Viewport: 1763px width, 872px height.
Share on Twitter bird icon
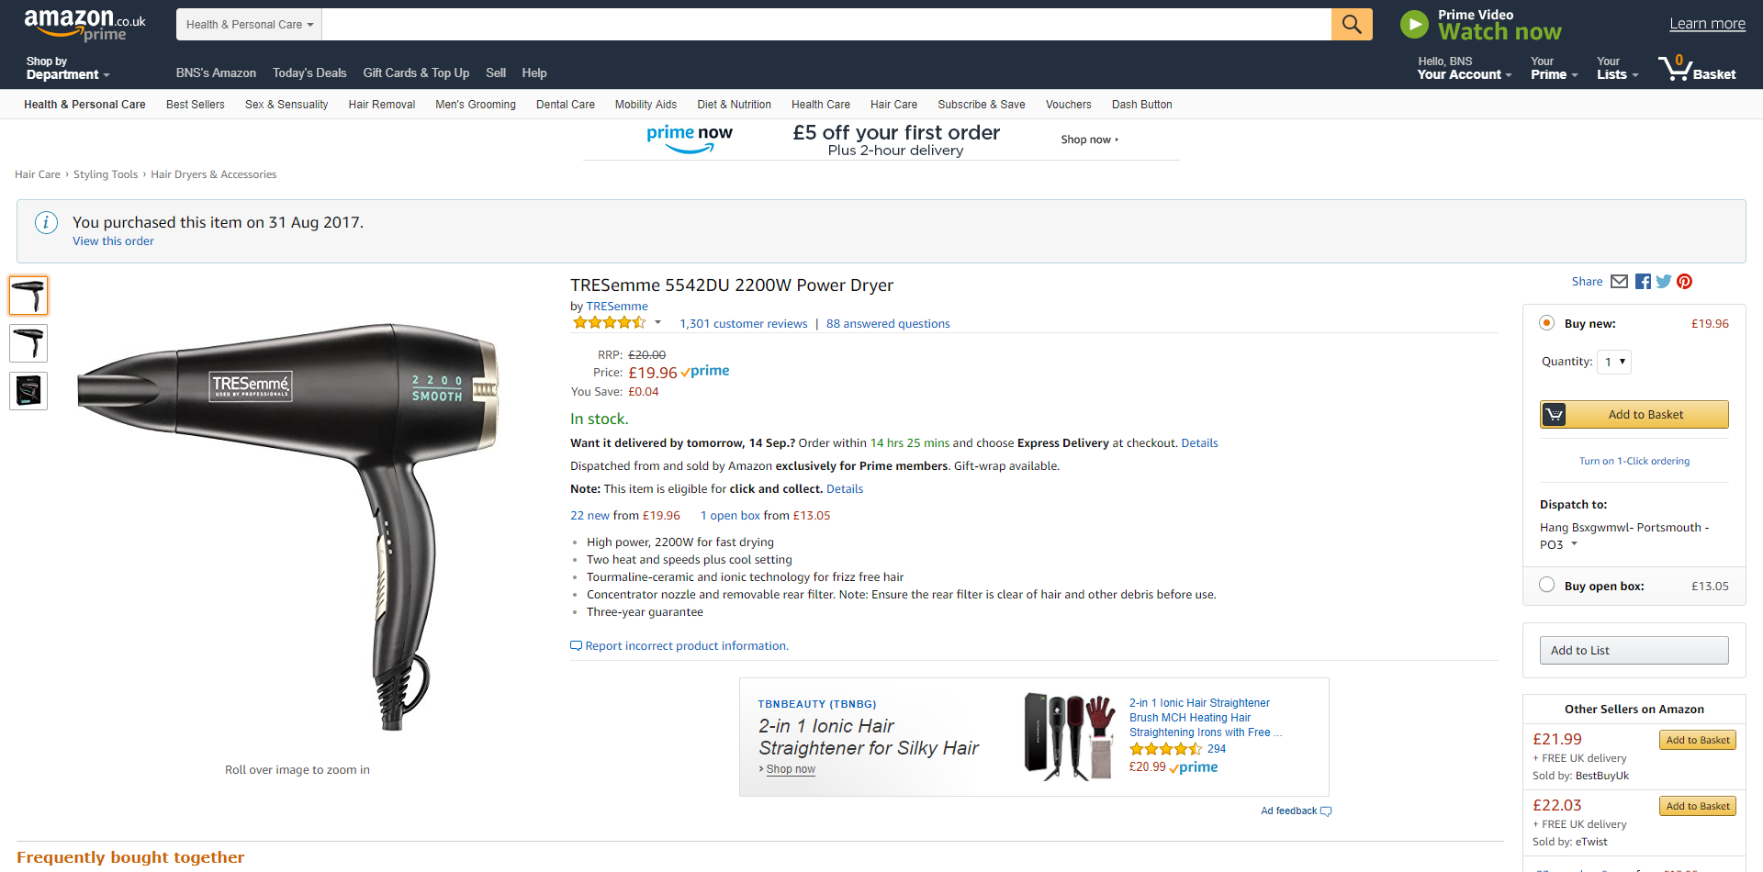coord(1663,282)
